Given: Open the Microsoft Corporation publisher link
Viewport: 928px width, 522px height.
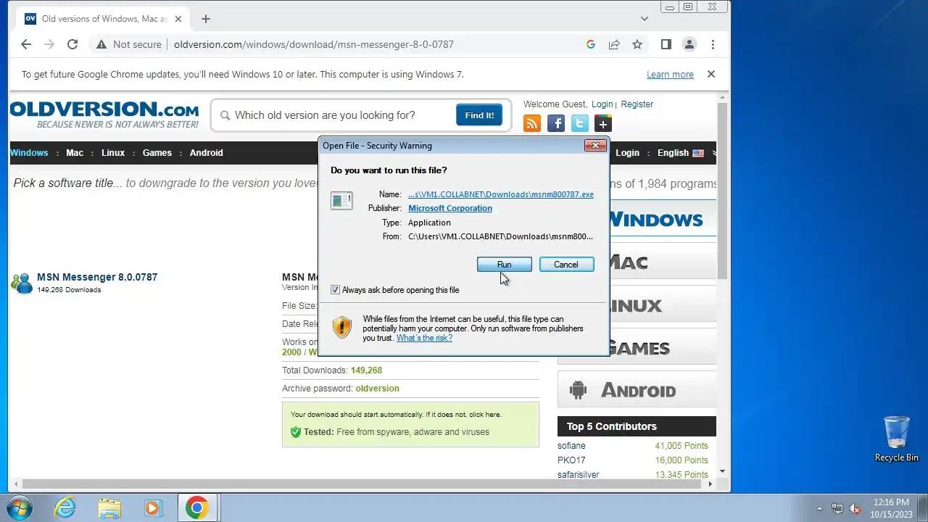Looking at the screenshot, I should pyautogui.click(x=450, y=208).
